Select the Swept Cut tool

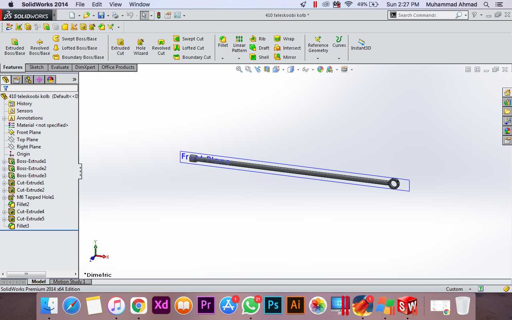[188, 39]
